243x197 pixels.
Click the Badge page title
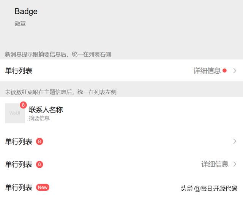(26, 11)
